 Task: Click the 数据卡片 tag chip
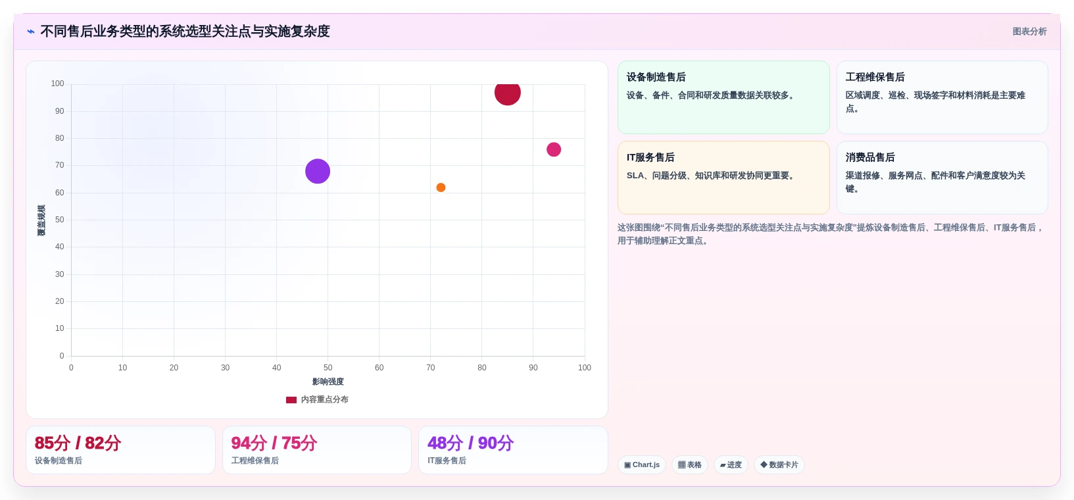tap(779, 465)
